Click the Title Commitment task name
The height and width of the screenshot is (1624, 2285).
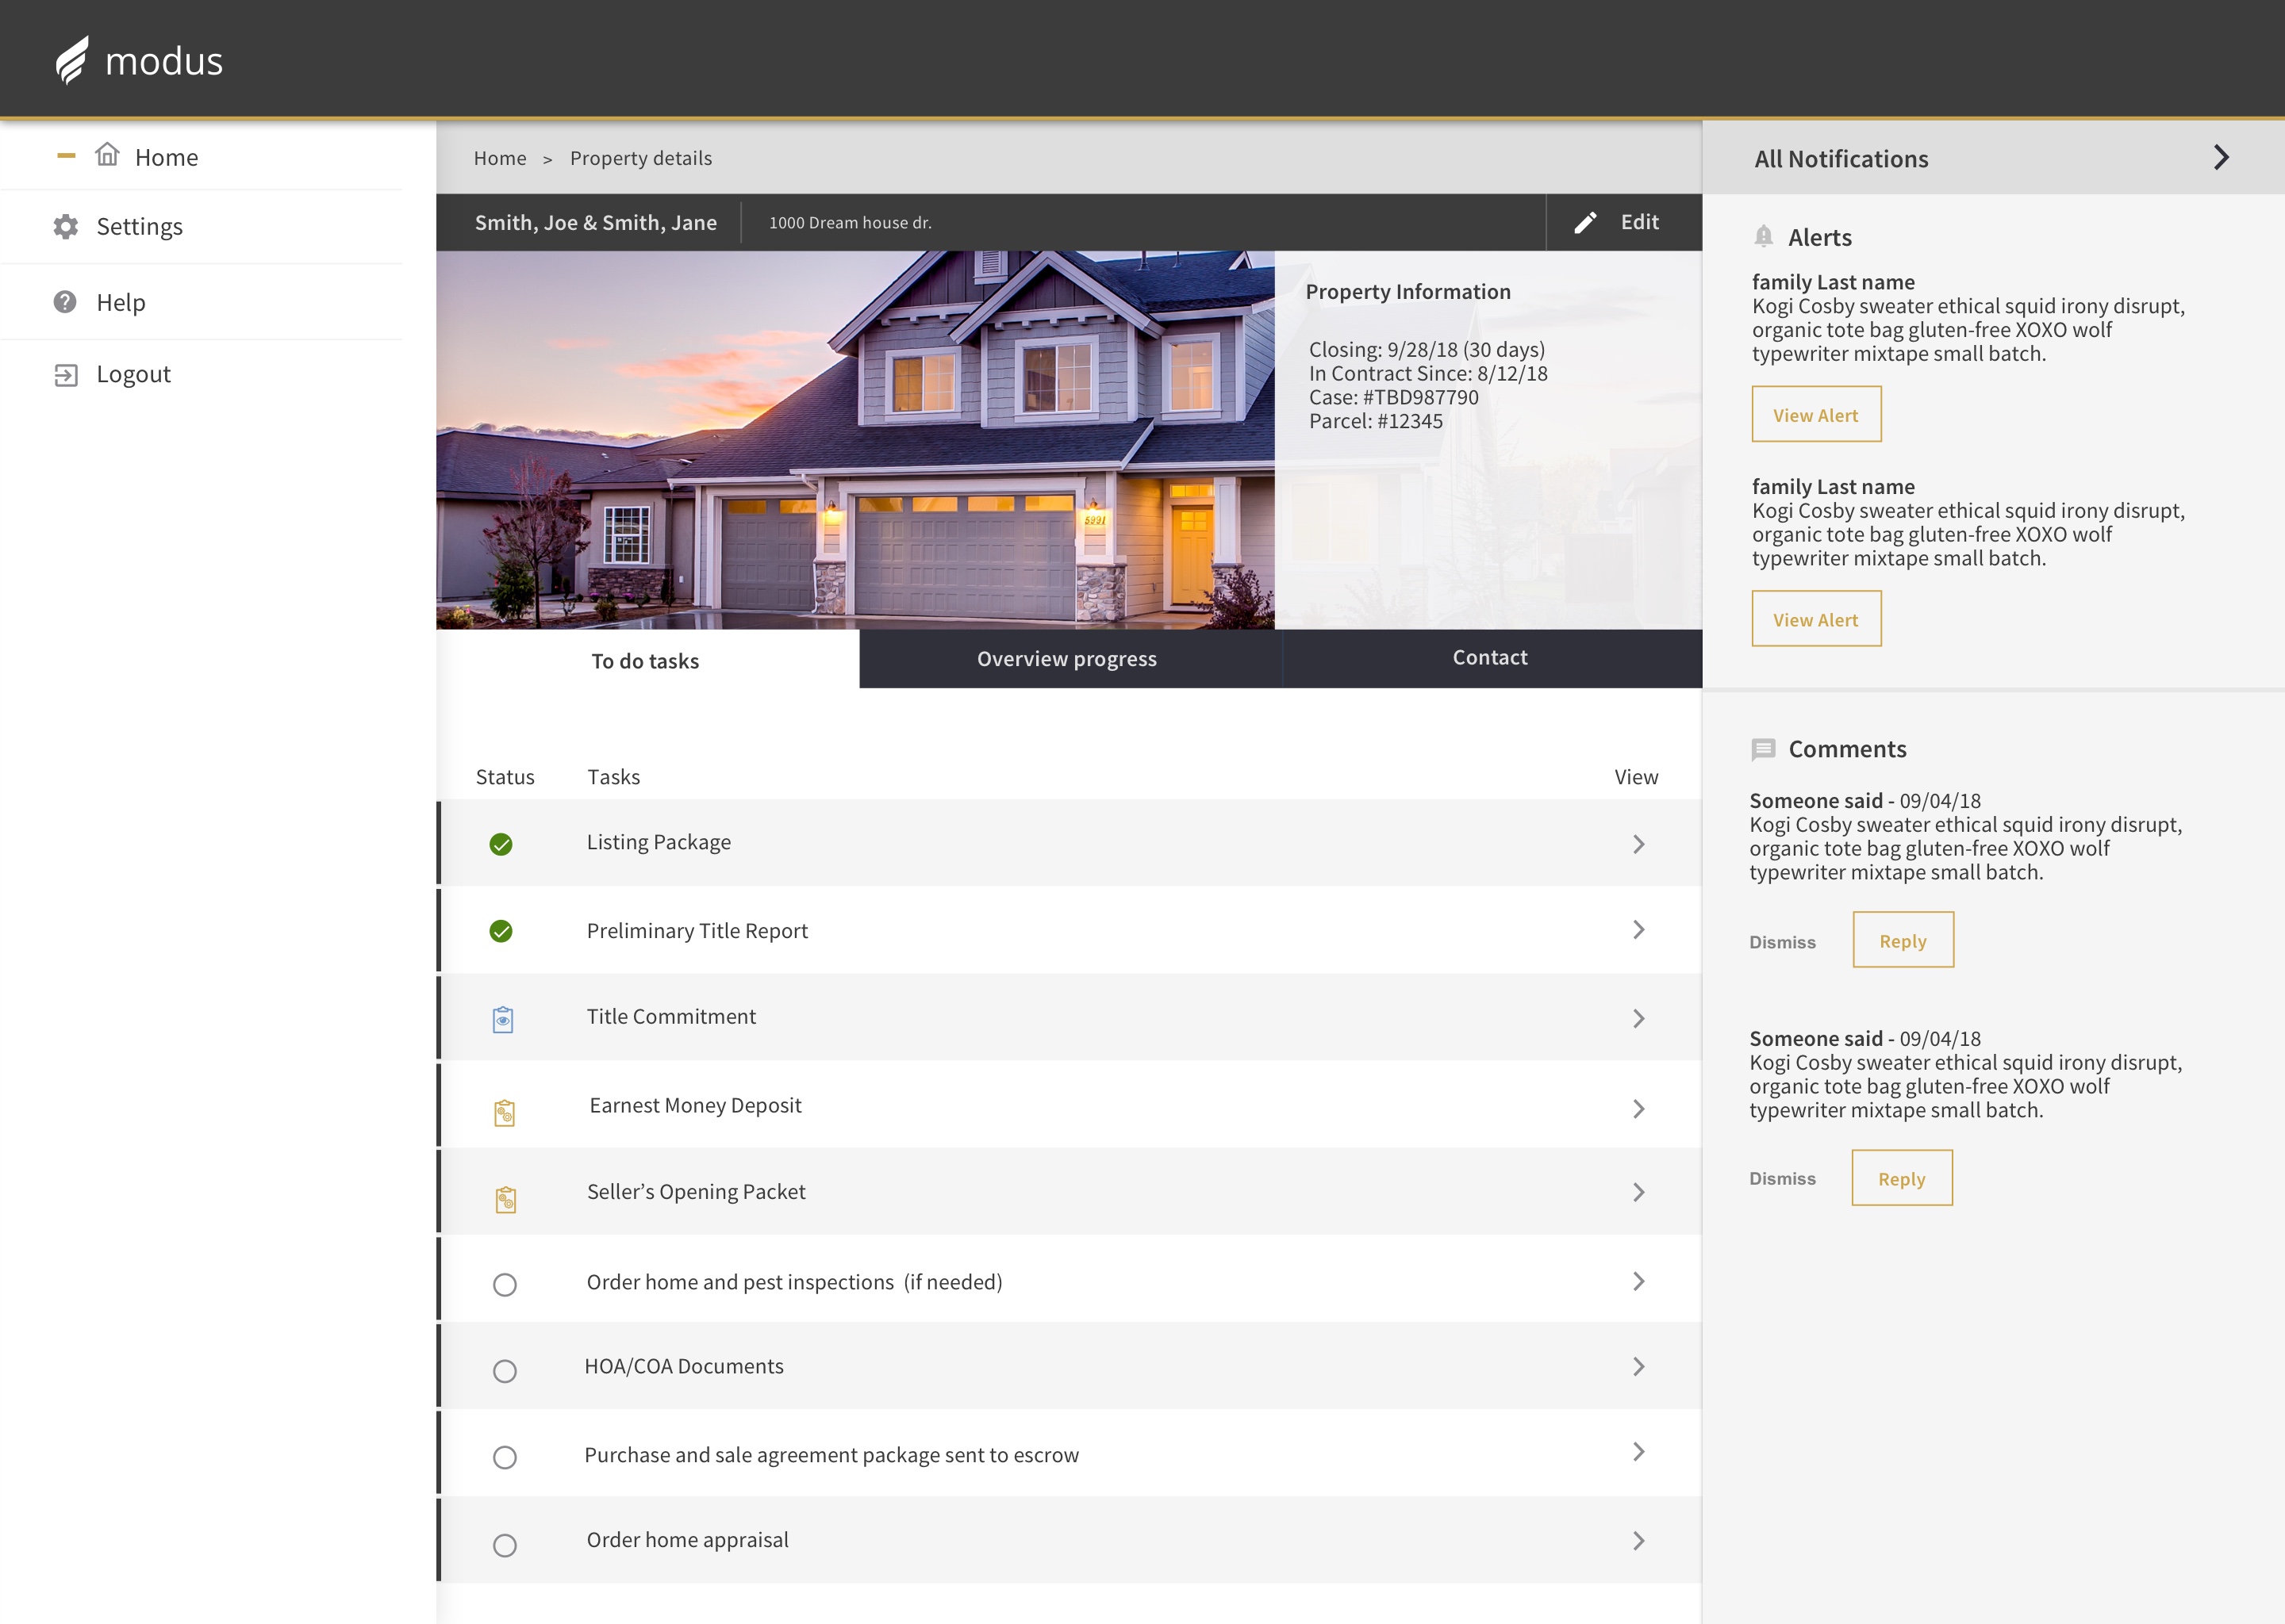(671, 1016)
